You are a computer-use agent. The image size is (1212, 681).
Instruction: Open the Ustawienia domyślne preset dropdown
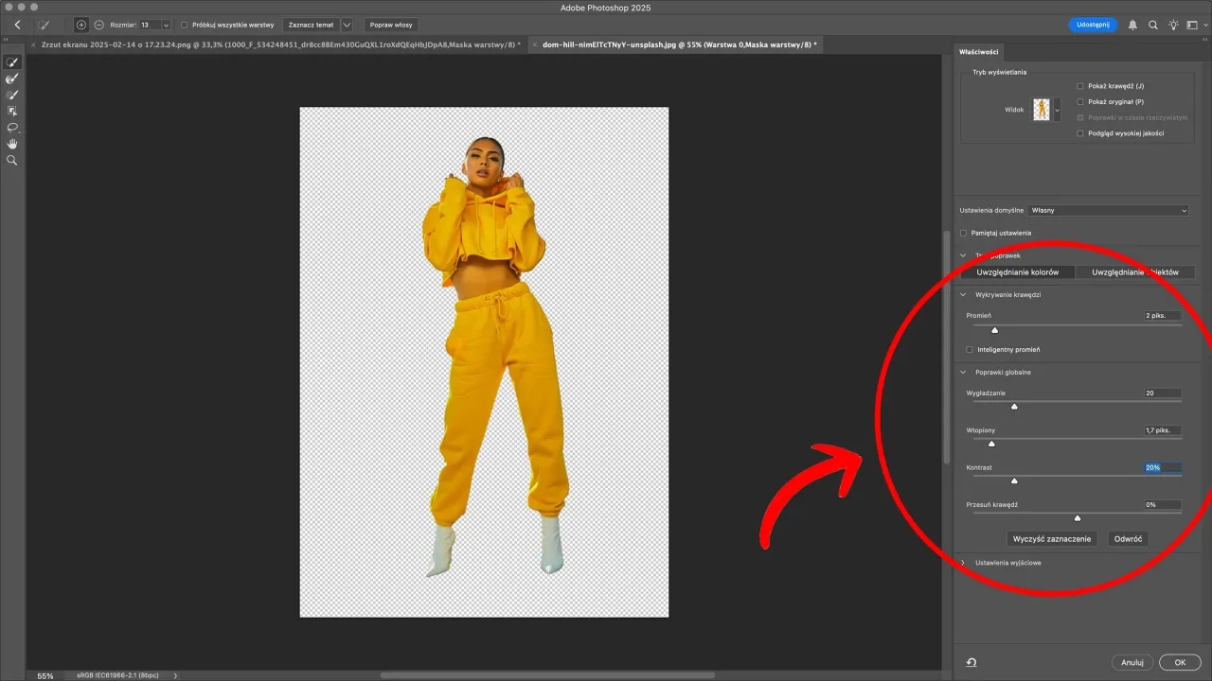[1108, 210]
